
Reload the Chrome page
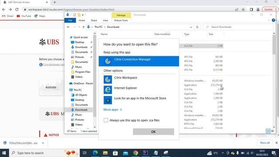click(x=17, y=10)
